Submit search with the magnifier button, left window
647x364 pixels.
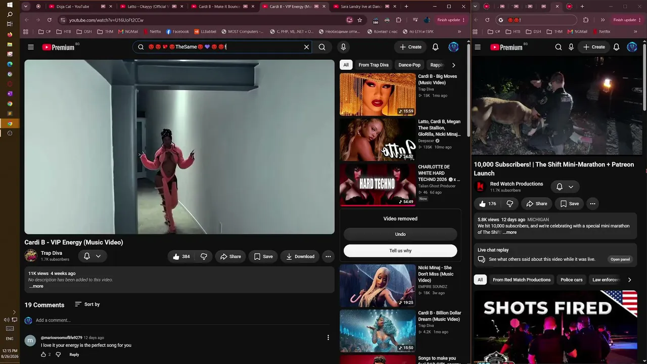[x=322, y=47]
